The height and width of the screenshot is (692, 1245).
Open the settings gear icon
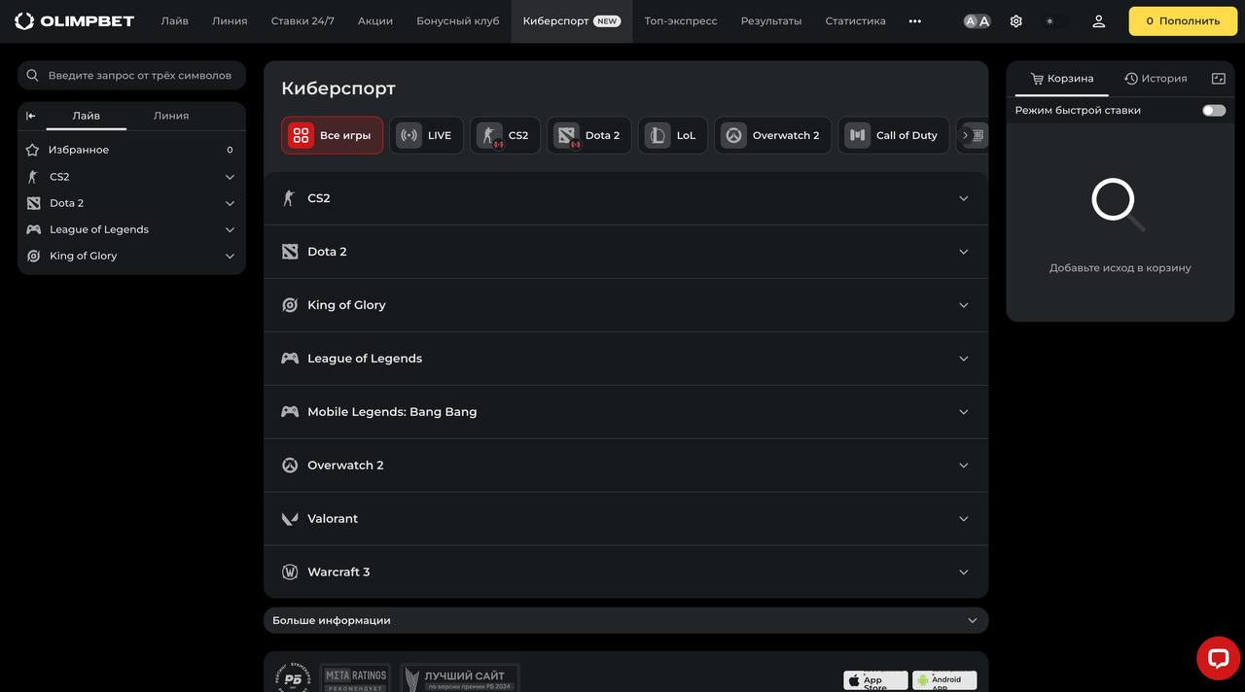tap(1016, 20)
